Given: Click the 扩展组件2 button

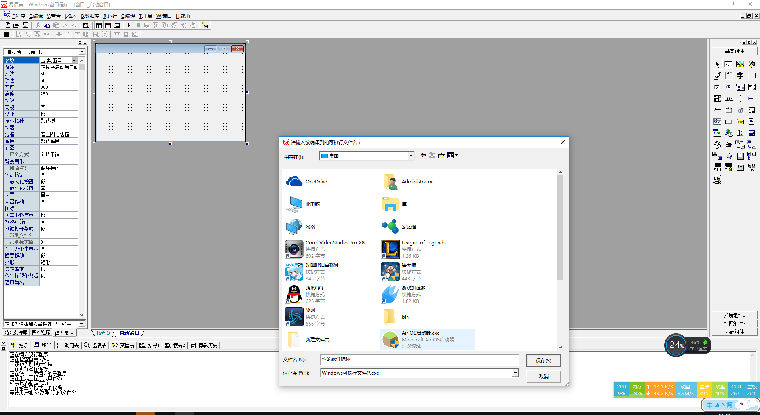Looking at the screenshot, I should (x=734, y=324).
